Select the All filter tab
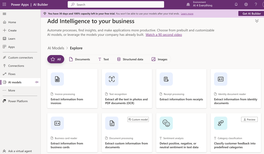Image resolution: width=264 pixels, height=154 pixels. point(56,59)
